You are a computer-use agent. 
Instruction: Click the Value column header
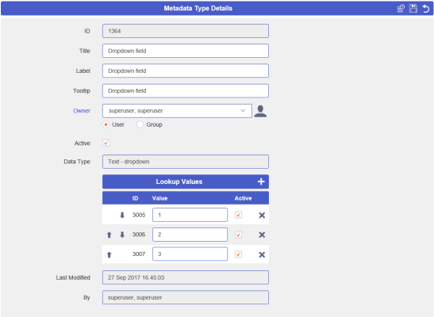click(159, 198)
